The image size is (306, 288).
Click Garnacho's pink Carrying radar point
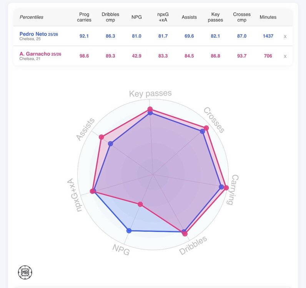[226, 188]
